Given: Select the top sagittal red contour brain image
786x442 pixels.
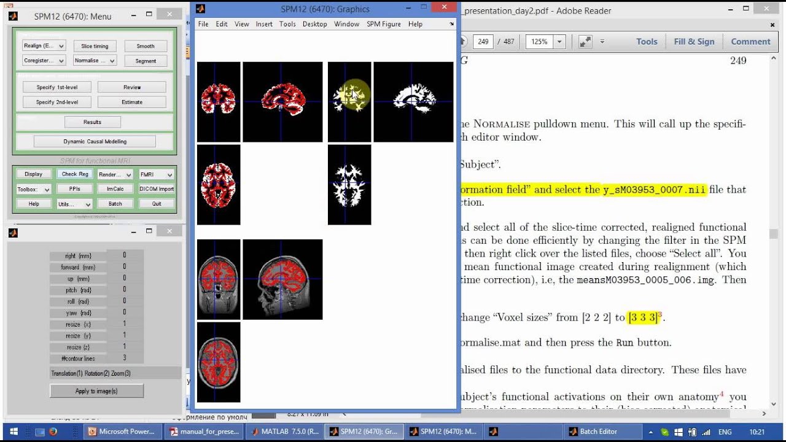Looking at the screenshot, I should (x=282, y=102).
